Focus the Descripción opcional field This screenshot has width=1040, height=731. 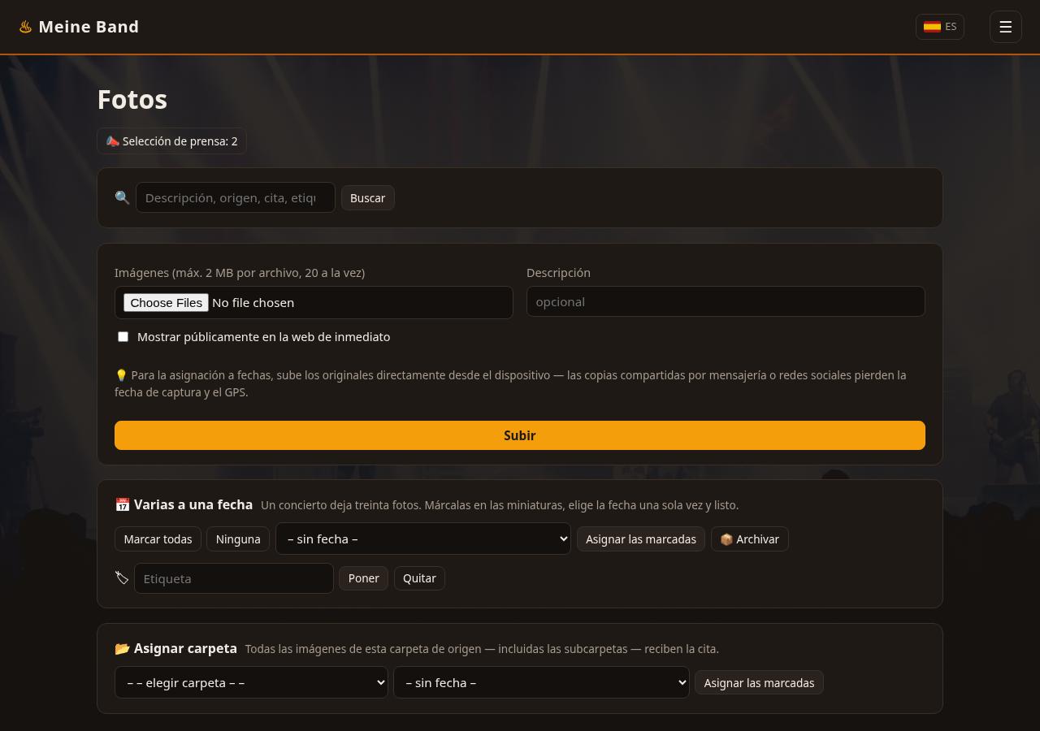tap(726, 301)
